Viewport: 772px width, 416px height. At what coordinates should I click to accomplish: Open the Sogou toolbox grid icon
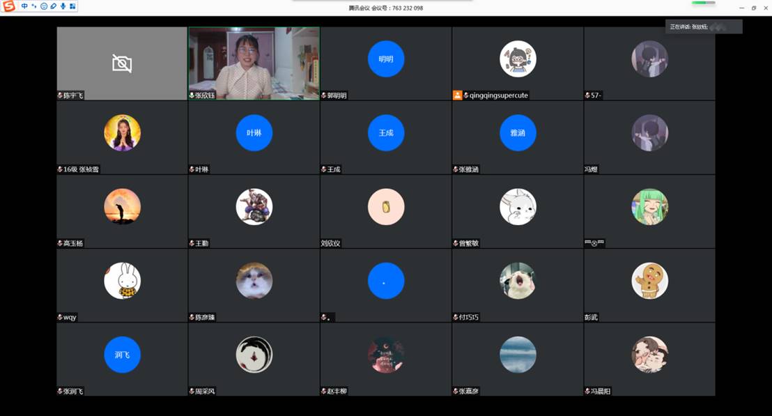(72, 6)
